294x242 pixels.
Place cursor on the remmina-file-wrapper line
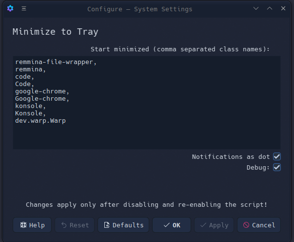[56, 62]
